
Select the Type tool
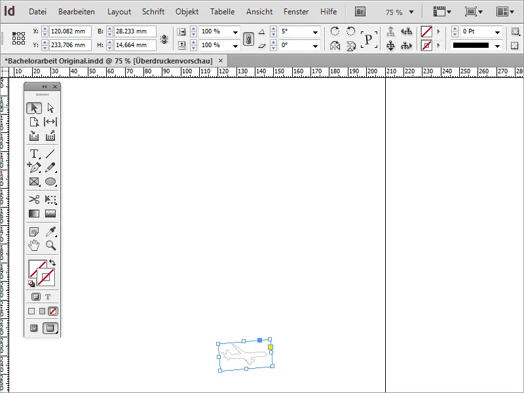pyautogui.click(x=34, y=154)
